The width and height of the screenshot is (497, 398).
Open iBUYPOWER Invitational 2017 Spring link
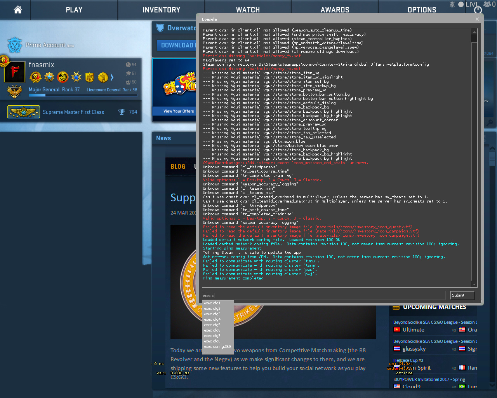pos(429,379)
